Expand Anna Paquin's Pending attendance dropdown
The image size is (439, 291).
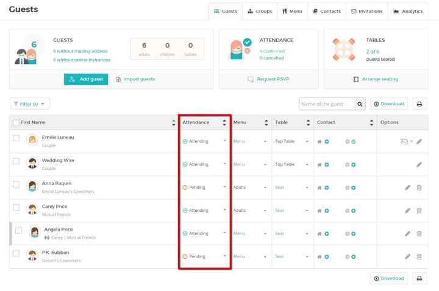coord(204,188)
